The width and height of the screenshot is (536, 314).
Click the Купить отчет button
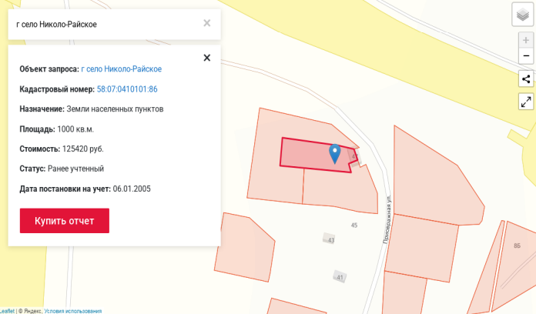[65, 221]
